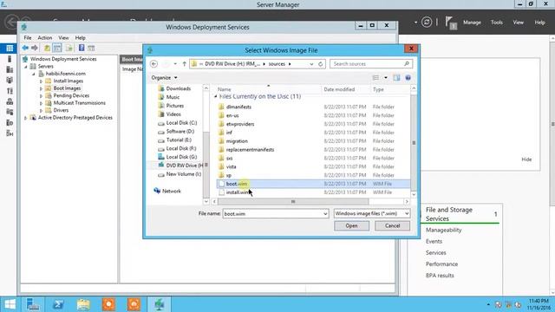The width and height of the screenshot is (555, 312).
Task: Select habibi.foenni.com server node
Action: 66,74
